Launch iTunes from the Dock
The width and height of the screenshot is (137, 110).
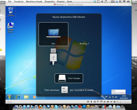click(76, 107)
